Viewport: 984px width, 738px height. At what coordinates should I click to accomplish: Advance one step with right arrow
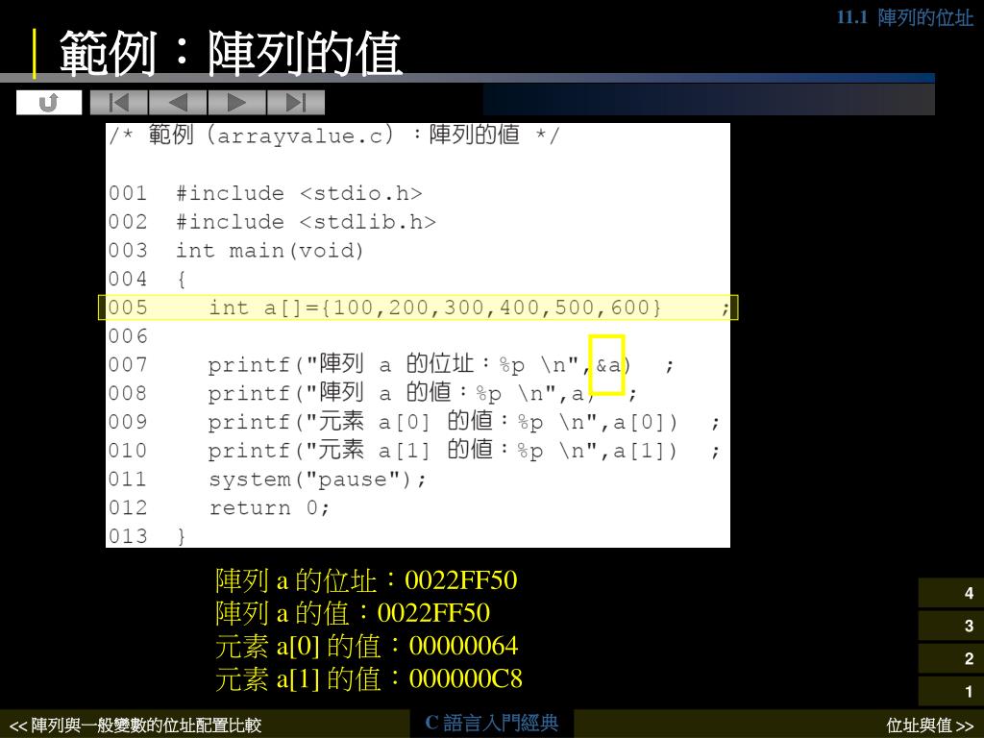[x=236, y=102]
